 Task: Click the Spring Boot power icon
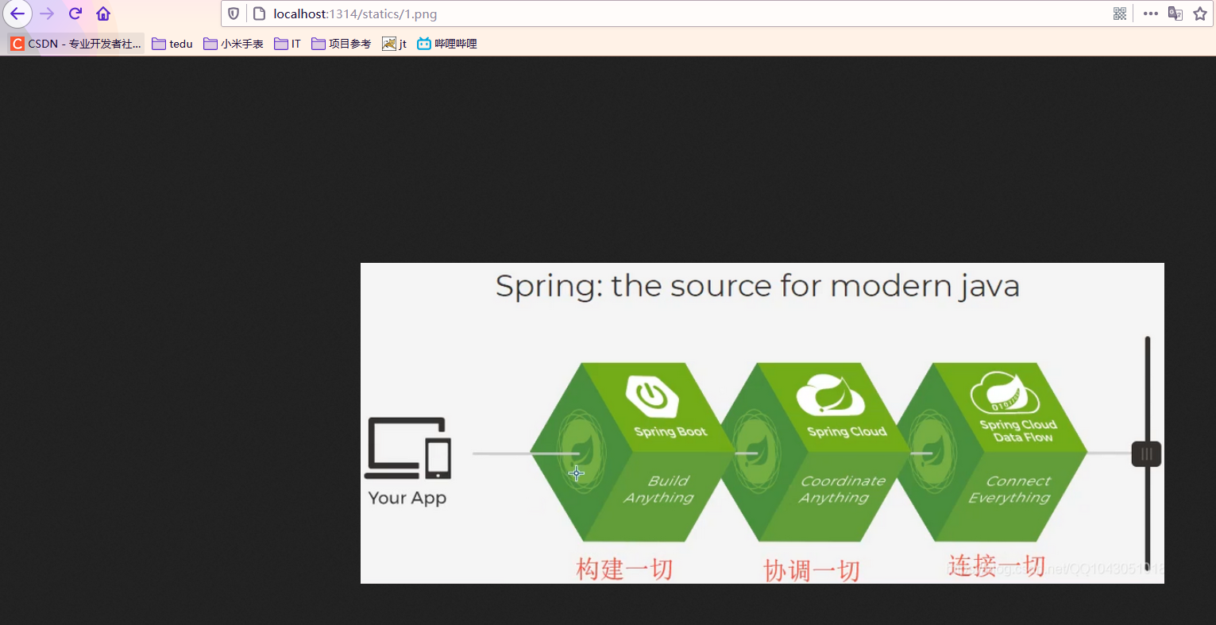[x=652, y=395]
